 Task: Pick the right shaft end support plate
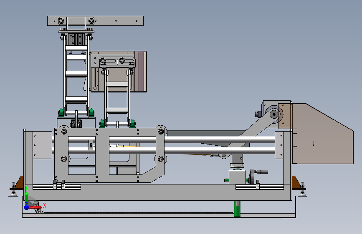(279, 145)
